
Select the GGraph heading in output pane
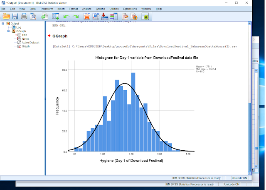pos(60,36)
